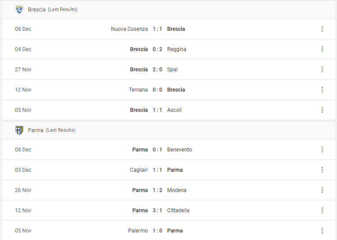Open options menu for Nuova Cosenza vs Brescia

pos(322,29)
